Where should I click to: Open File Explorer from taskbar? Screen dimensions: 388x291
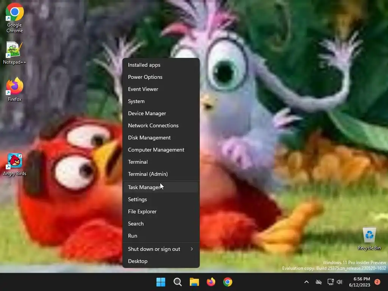click(194, 282)
